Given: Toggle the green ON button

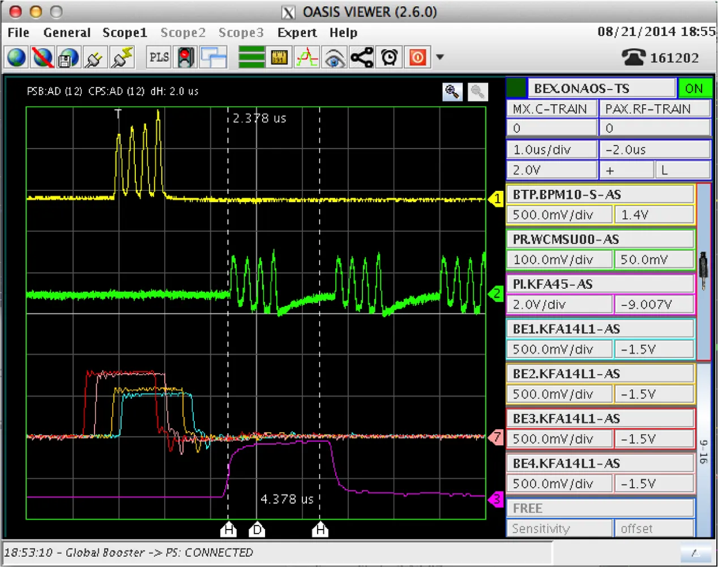Looking at the screenshot, I should 694,88.
